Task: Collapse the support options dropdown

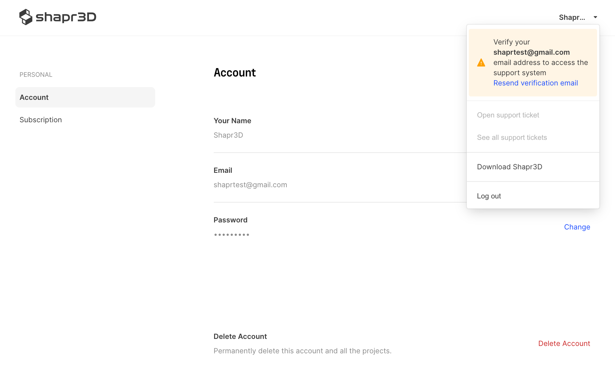Action: [579, 18]
